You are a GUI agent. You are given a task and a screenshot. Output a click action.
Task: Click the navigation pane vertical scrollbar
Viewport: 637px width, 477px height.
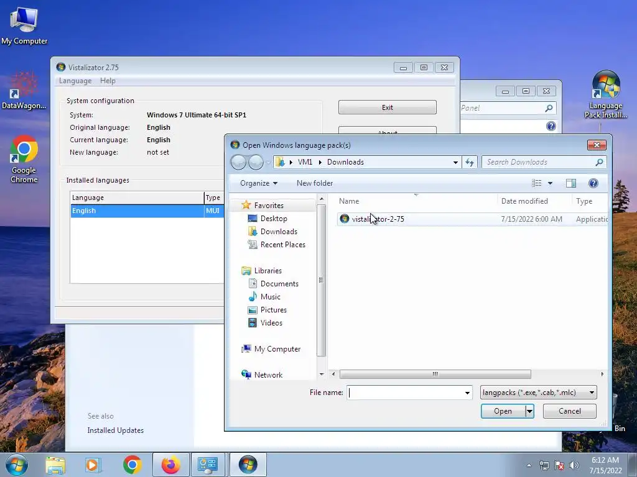pos(321,280)
